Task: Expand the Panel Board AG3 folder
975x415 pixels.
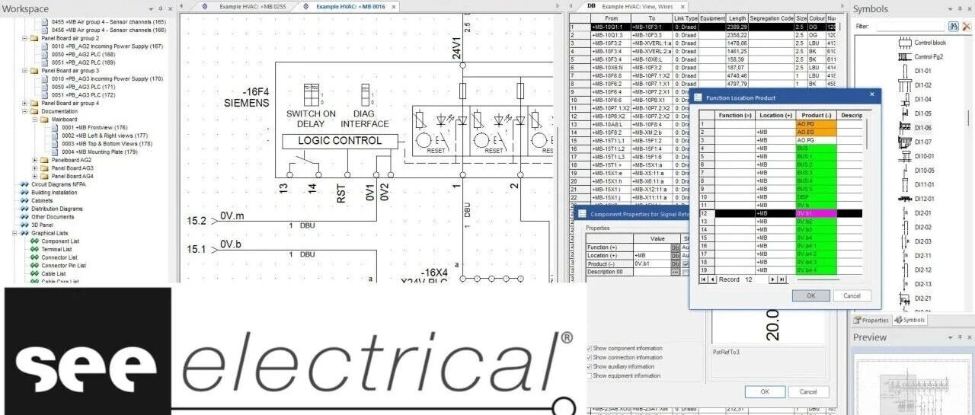Action: [x=35, y=168]
